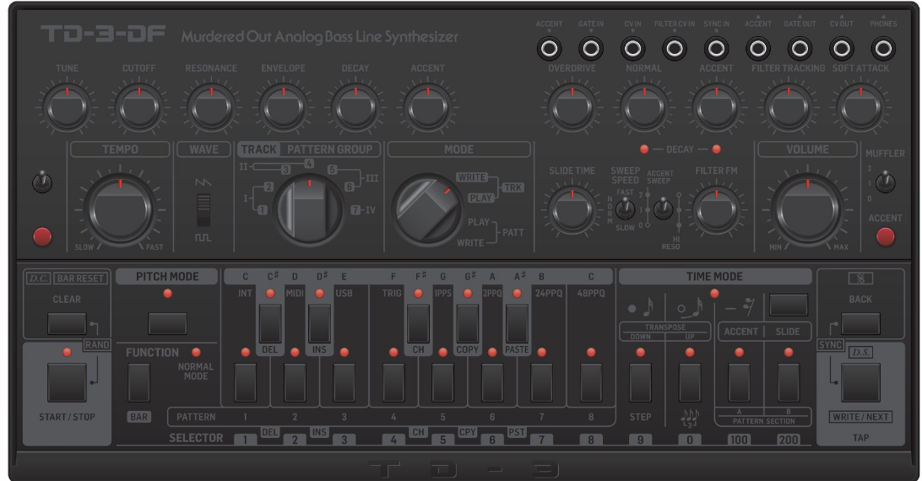The image size is (922, 481).
Task: Click the Normal Mode label
Action: pos(196,371)
